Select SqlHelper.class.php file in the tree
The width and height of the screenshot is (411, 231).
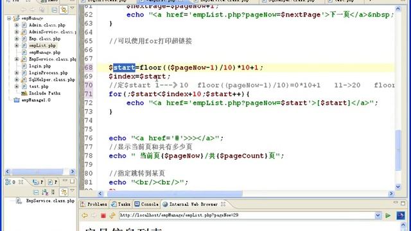point(51,80)
